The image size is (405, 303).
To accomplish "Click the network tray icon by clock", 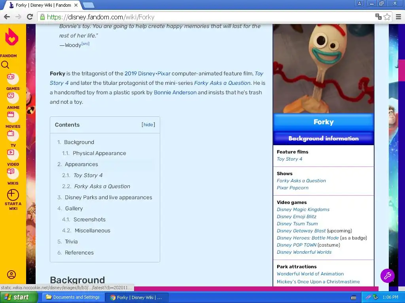I will (375, 297).
